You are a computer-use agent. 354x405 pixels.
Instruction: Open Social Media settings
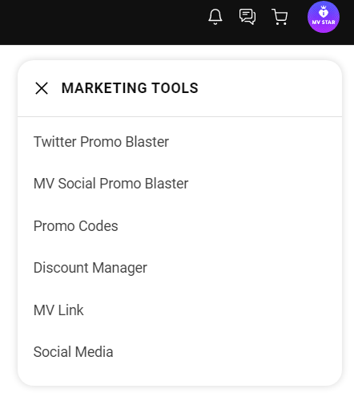tap(73, 352)
